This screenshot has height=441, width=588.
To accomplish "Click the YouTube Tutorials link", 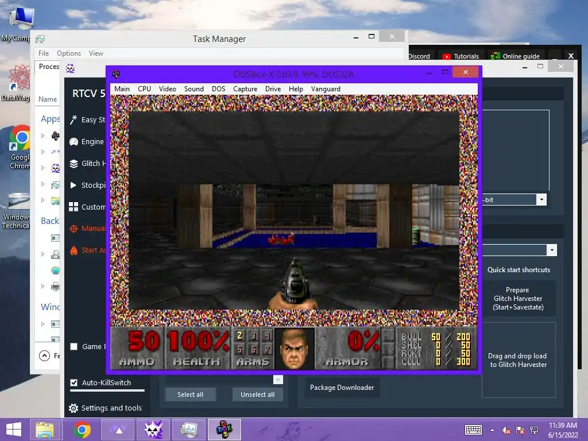I will 461,56.
